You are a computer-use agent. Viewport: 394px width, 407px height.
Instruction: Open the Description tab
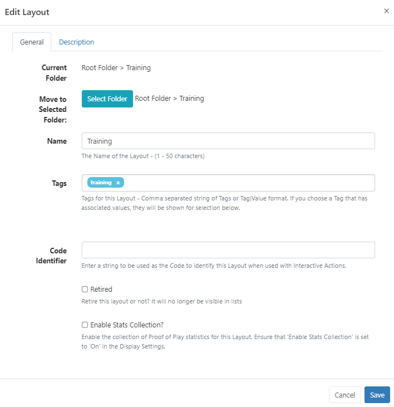[x=76, y=42]
